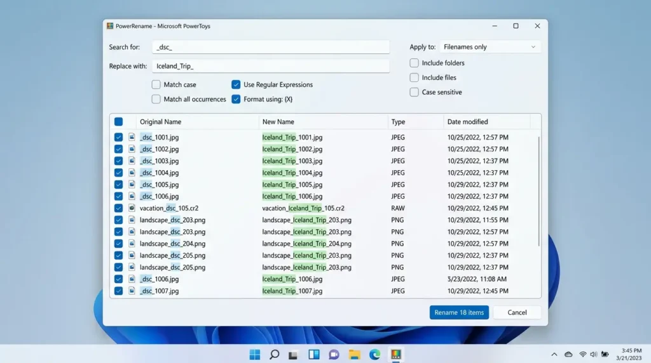Open taskbar Search
The image size is (651, 363).
tap(275, 354)
